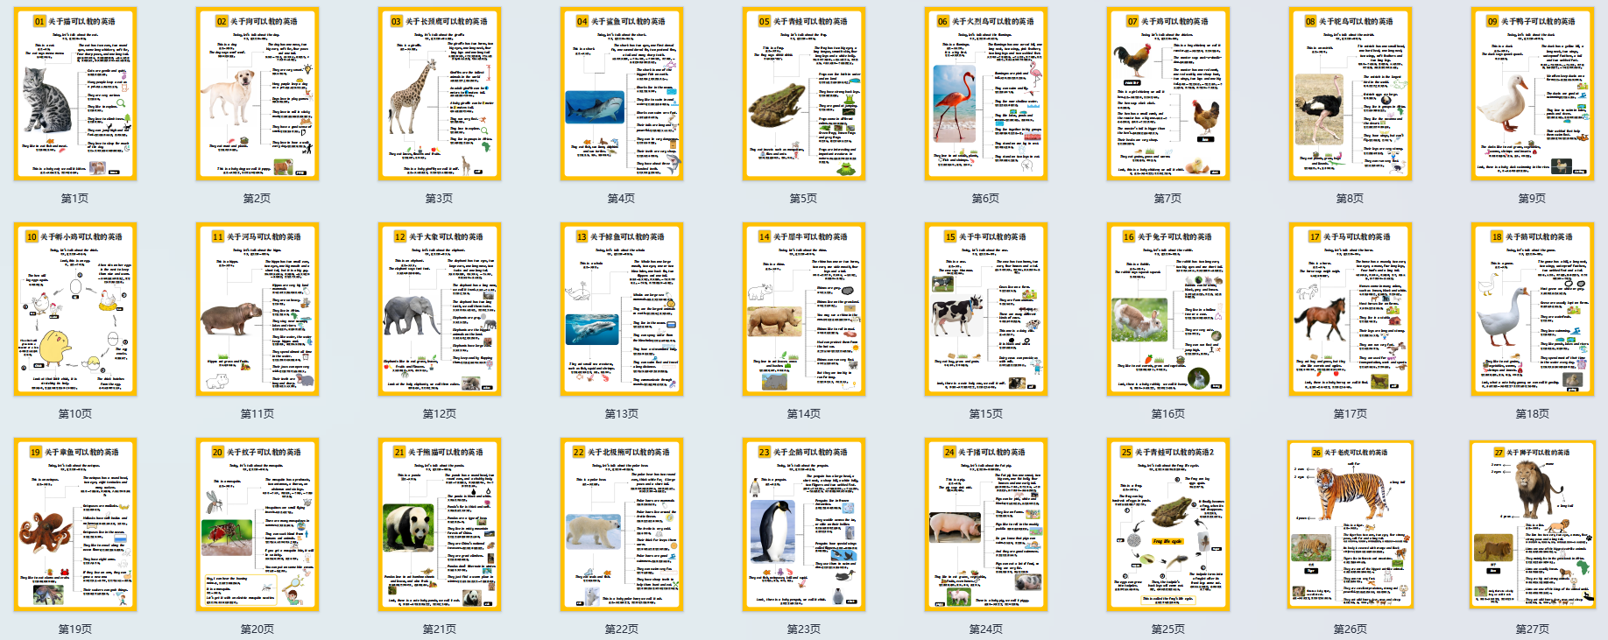This screenshot has height=640, width=1608.
Task: Click the "第2页" label
Action: tap(257, 199)
